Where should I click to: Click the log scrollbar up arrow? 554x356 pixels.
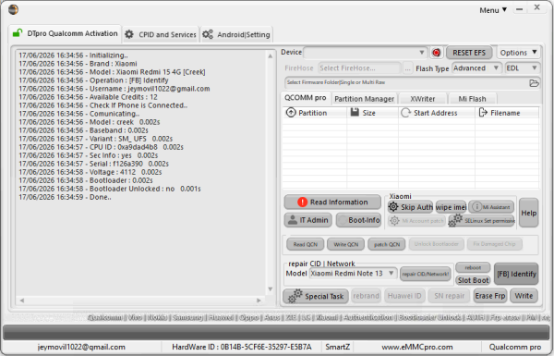point(270,55)
